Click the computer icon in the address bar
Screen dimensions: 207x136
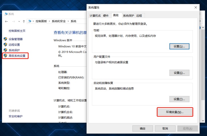coord(30,21)
